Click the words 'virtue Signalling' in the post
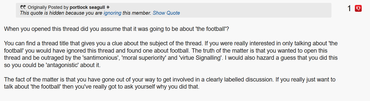Viewport: 370px width, 101px height. (x=199, y=58)
